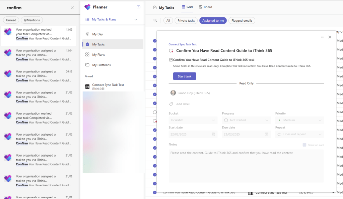Switch to the Board tab
The image size is (343, 199).
[205, 7]
